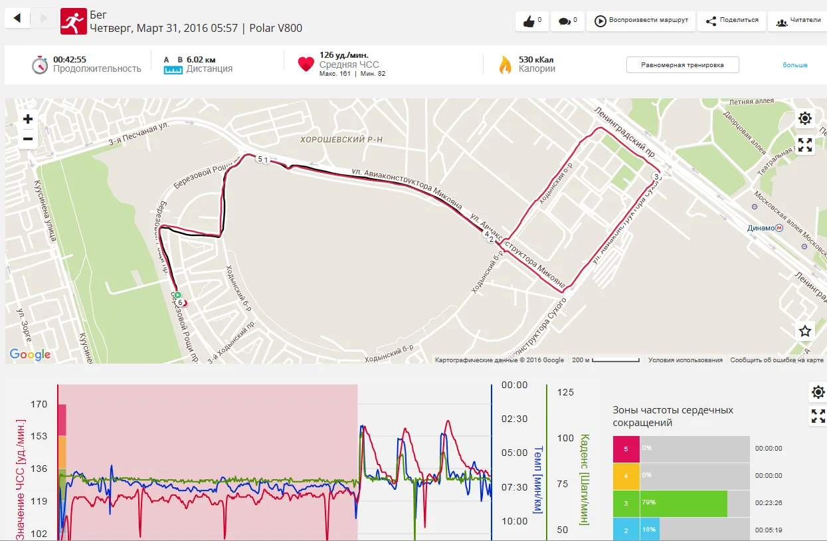Select heart rate zone 5 swatch
This screenshot has width=827, height=541.
click(626, 449)
